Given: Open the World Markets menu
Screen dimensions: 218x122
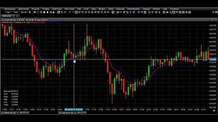Looking at the screenshot, I should pyautogui.click(x=133, y=9).
